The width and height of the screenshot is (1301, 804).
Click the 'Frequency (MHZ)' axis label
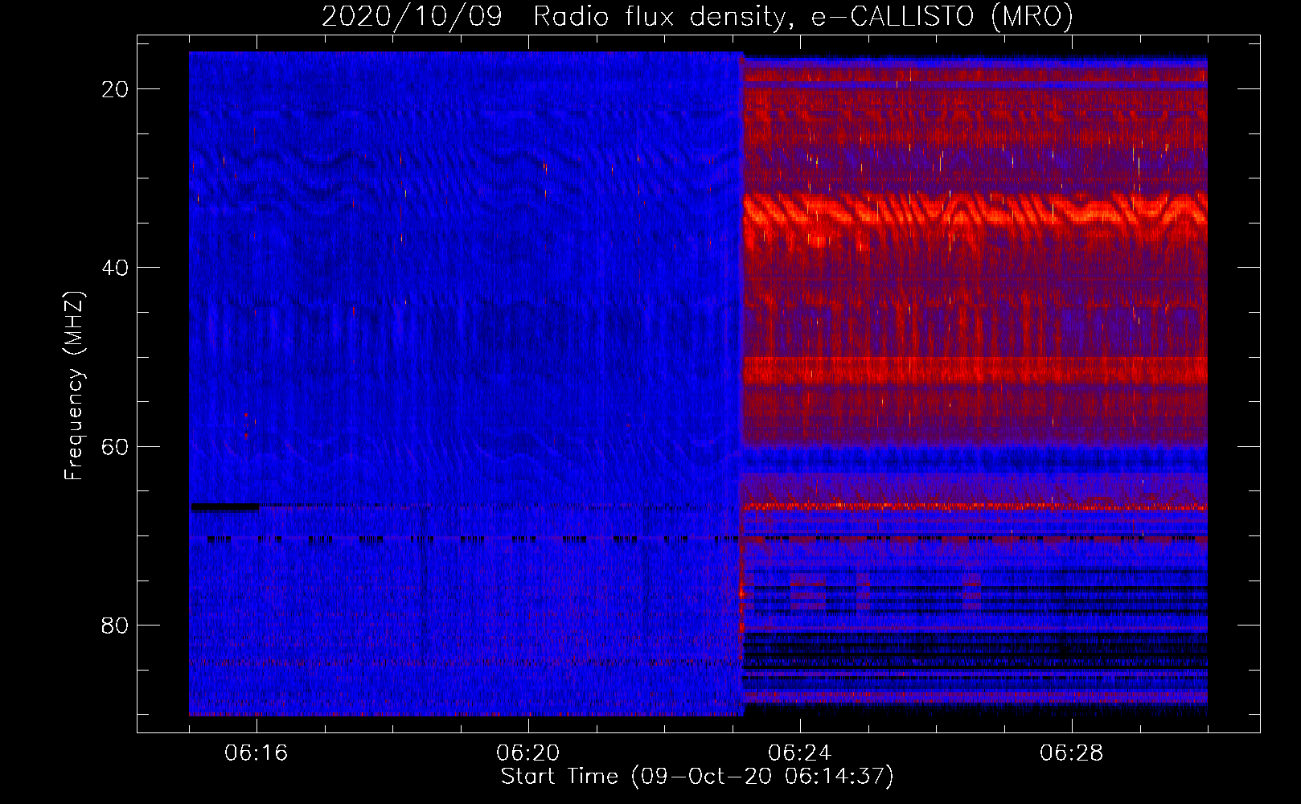click(x=74, y=386)
